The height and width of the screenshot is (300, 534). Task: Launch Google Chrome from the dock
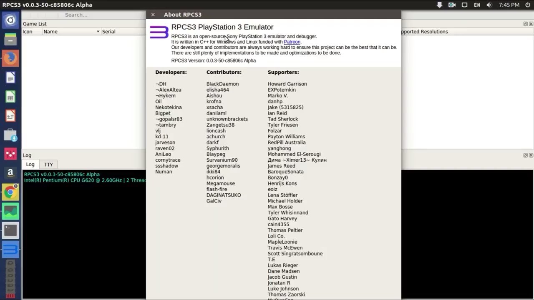[x=10, y=192]
